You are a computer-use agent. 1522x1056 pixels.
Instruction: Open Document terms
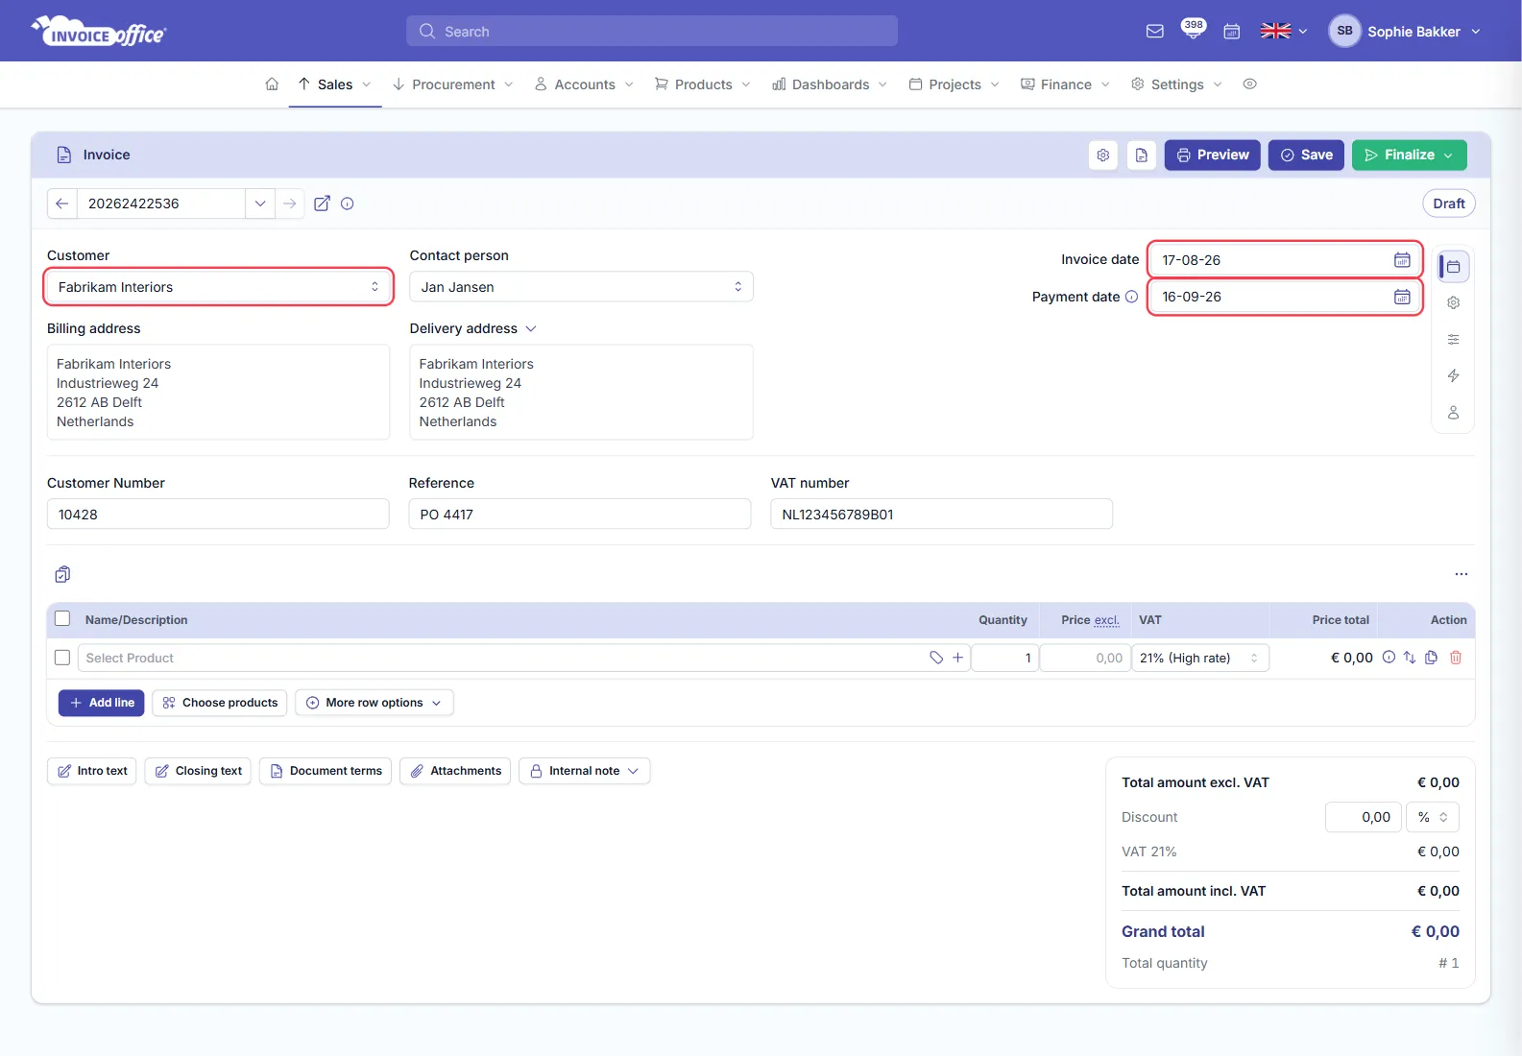[326, 771]
